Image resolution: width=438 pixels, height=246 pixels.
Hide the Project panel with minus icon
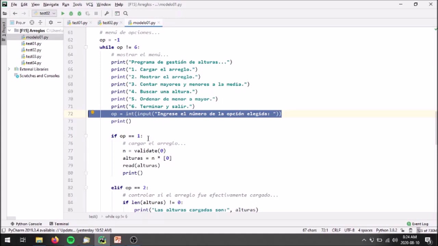[59, 23]
